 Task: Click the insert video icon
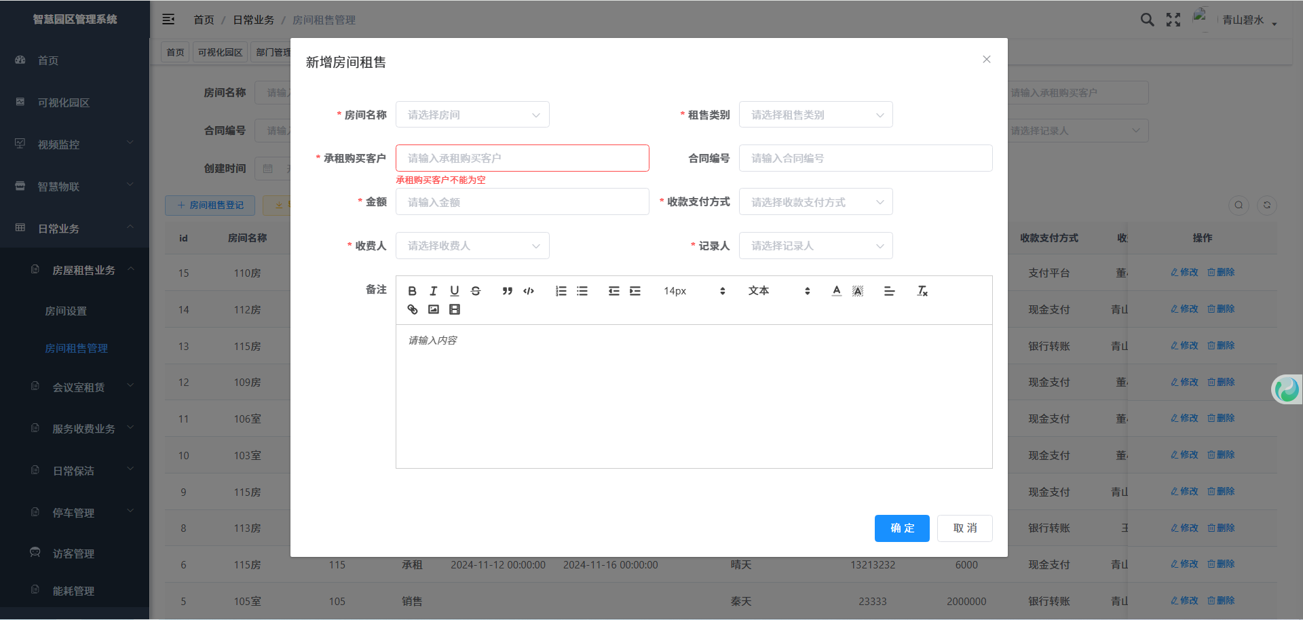pyautogui.click(x=454, y=309)
